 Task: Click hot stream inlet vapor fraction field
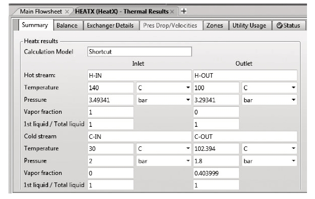click(x=110, y=112)
